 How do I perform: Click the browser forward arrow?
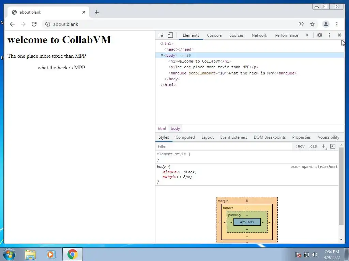tap(23, 24)
